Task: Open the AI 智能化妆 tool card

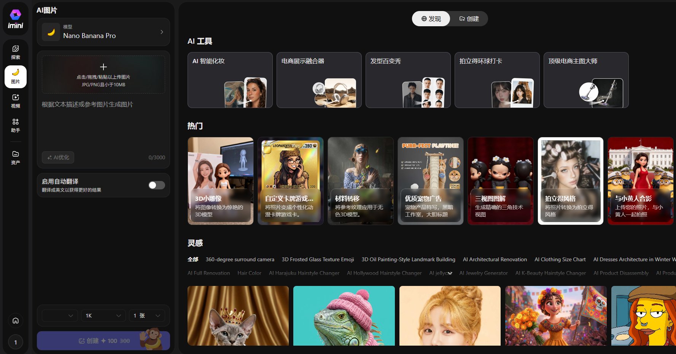Action: coord(230,80)
